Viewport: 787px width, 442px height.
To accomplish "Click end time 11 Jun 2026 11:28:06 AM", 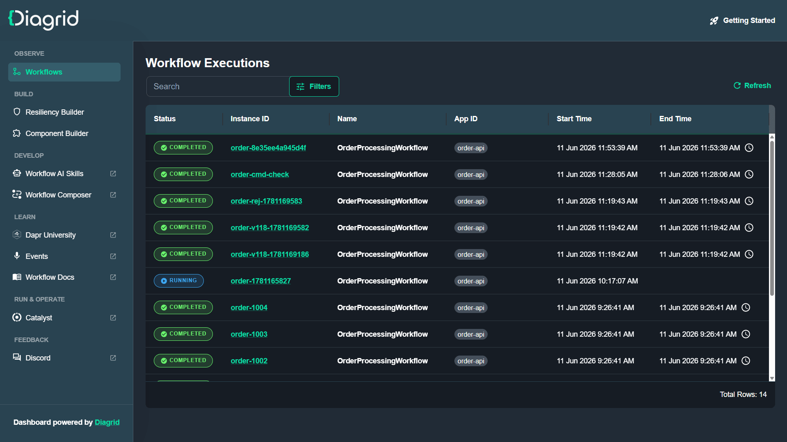I will point(700,175).
